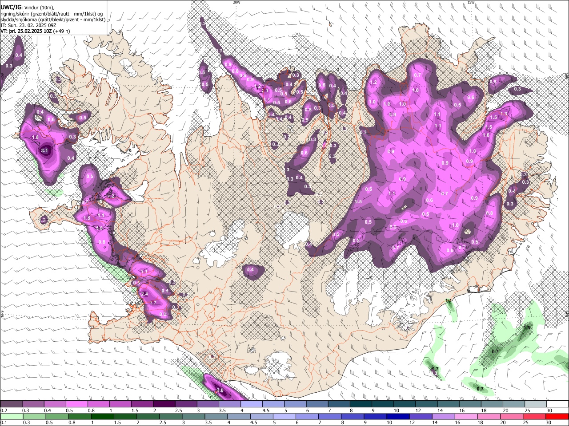Click the 'IT: Sun. 23. 02. 2025 09Z' line
The height and width of the screenshot is (426, 569).
[x=28, y=25]
